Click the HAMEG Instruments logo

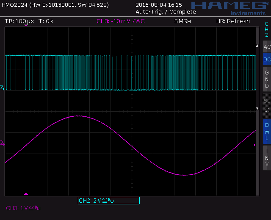point(228,7)
